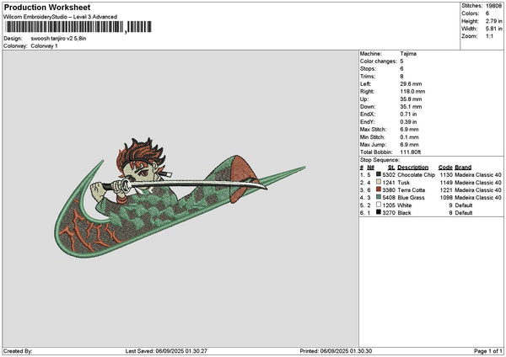Screen dimensions: 506x357
Task: Click thread code '1130' in Code column
Action: 446,174
